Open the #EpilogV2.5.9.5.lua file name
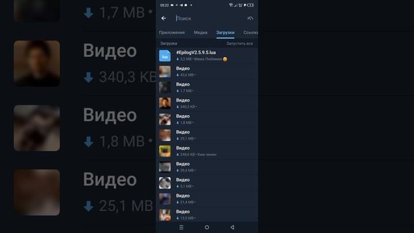Screen dimensions: 414x233 coord(196,52)
